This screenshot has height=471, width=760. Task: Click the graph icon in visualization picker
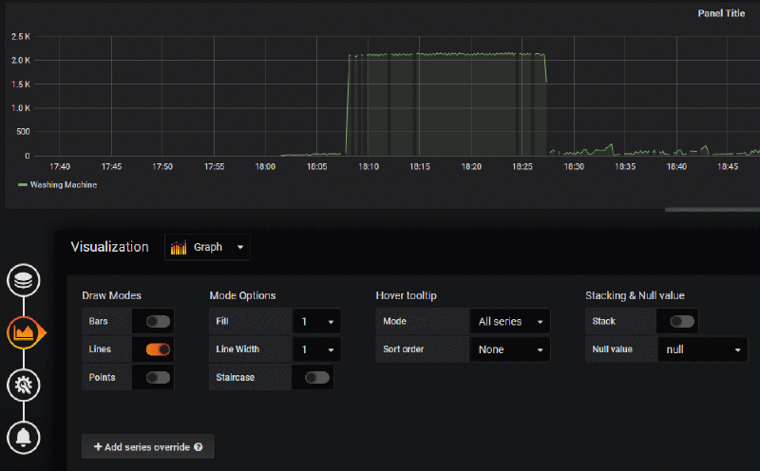tap(179, 248)
